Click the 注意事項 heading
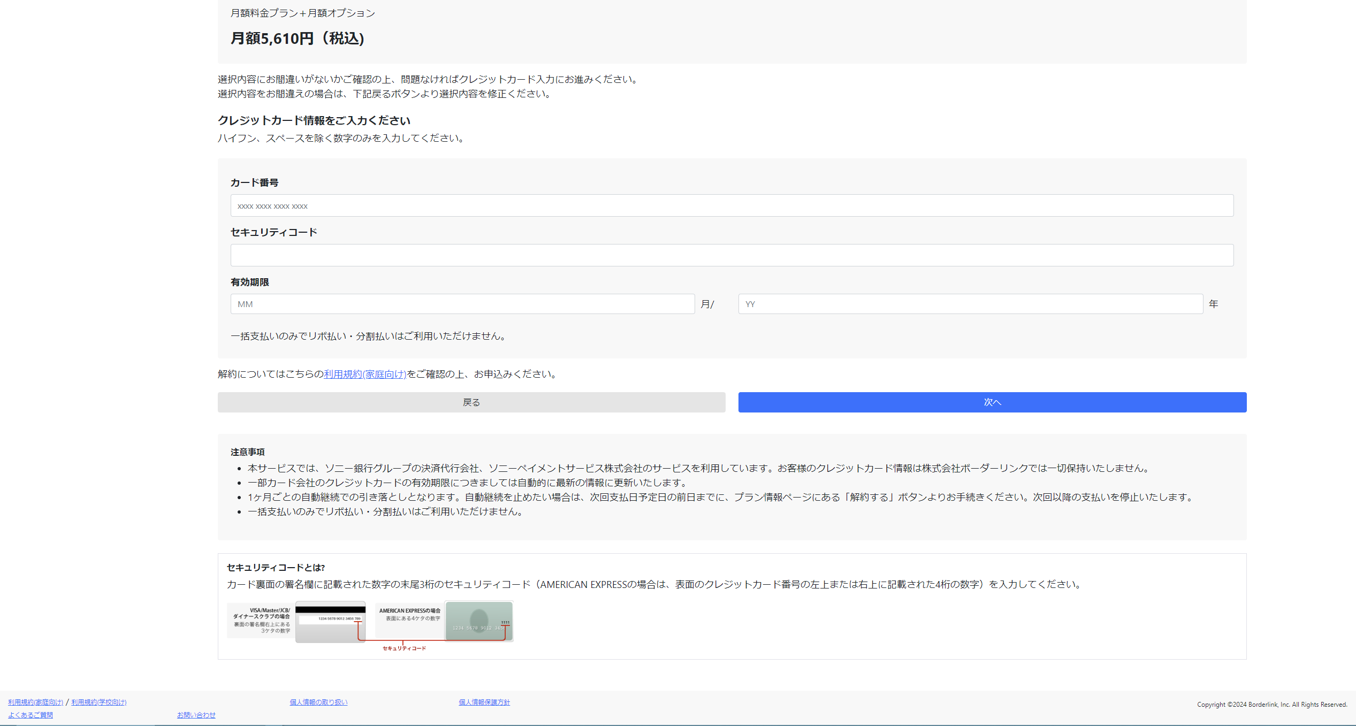Image resolution: width=1356 pixels, height=726 pixels. point(247,452)
